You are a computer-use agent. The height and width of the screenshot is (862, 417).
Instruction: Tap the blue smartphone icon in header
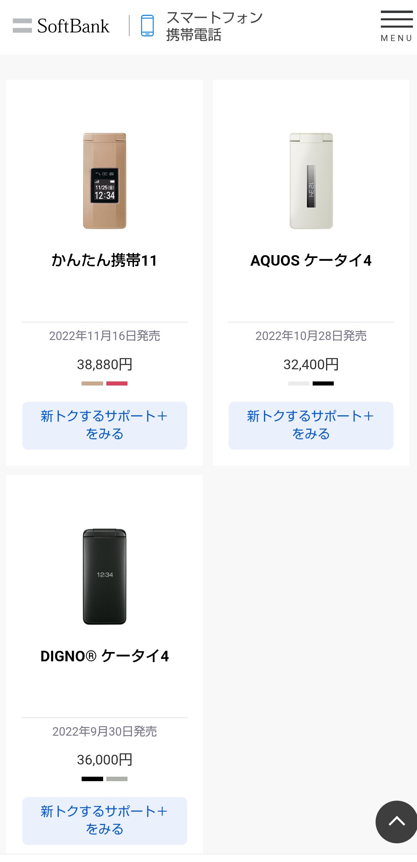click(147, 26)
